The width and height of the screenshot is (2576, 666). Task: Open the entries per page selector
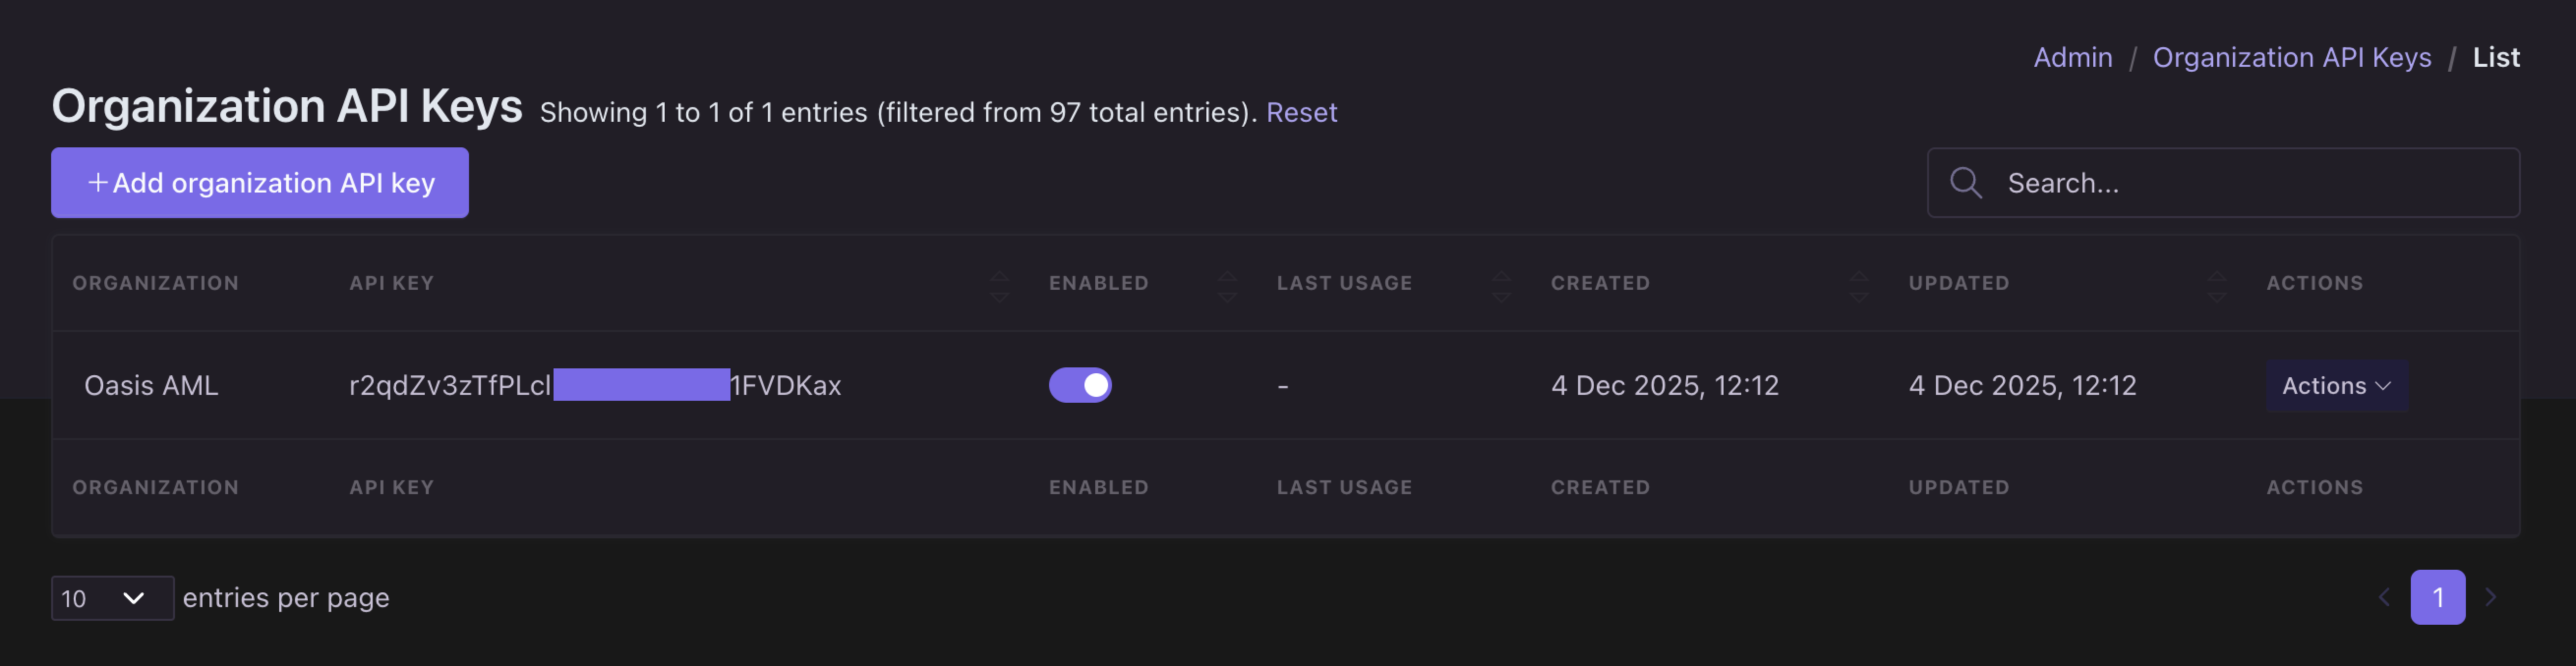[x=112, y=598]
